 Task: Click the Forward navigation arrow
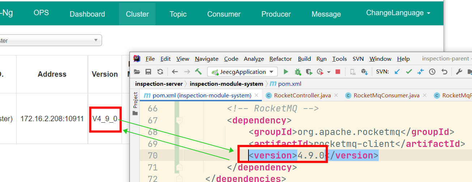(x=187, y=72)
